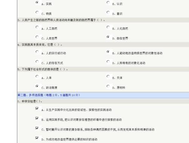Image resolution: width=189 pixels, height=143 pixels.
Task: Click answer label 人工自然
Action: pyautogui.click(x=51, y=29)
